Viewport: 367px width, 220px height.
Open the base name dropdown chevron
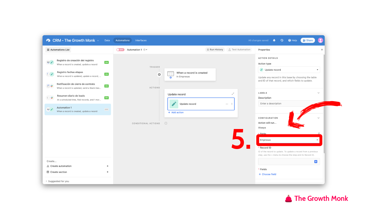pyautogui.click(x=98, y=41)
